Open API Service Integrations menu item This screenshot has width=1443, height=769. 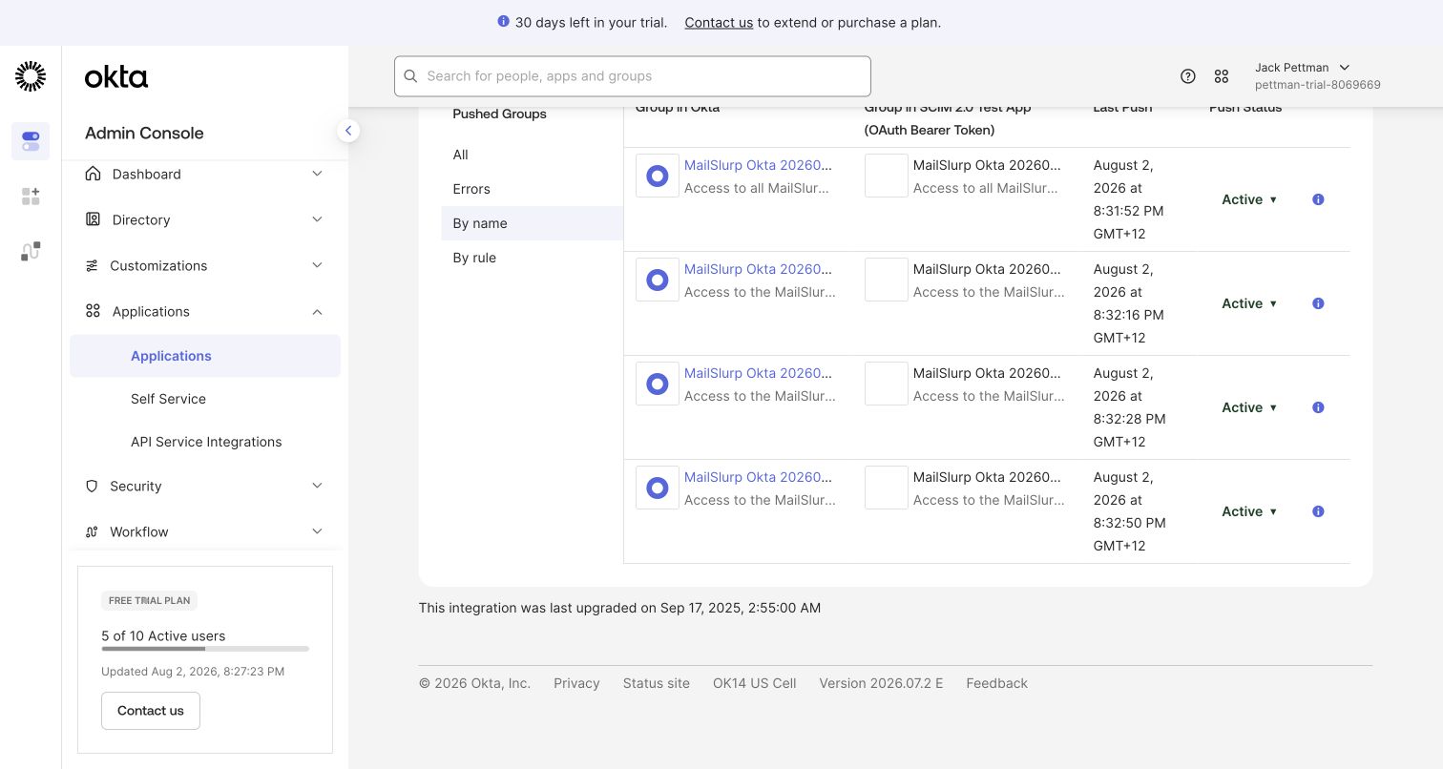(205, 442)
